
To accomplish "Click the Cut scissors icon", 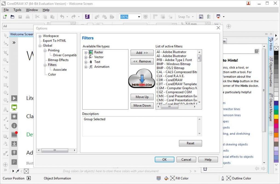I will (37, 17).
